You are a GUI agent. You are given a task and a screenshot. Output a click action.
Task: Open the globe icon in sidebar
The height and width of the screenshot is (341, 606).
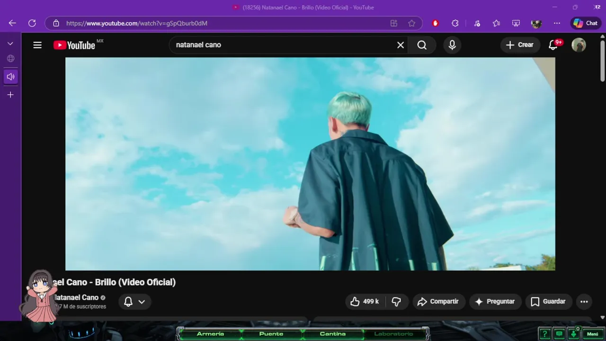[x=10, y=59]
